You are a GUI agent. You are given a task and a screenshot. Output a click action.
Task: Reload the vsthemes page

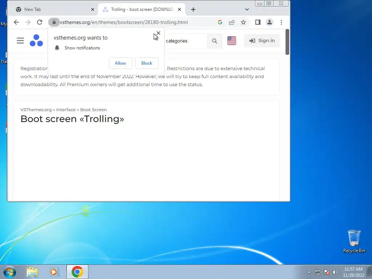pyautogui.click(x=40, y=22)
